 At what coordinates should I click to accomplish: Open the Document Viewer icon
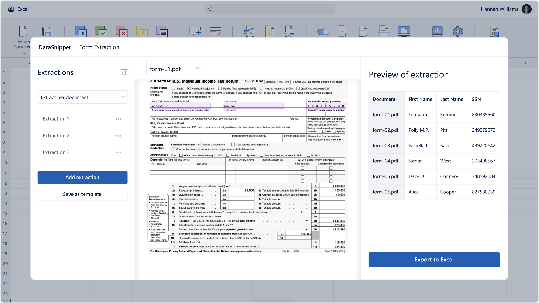(404, 31)
